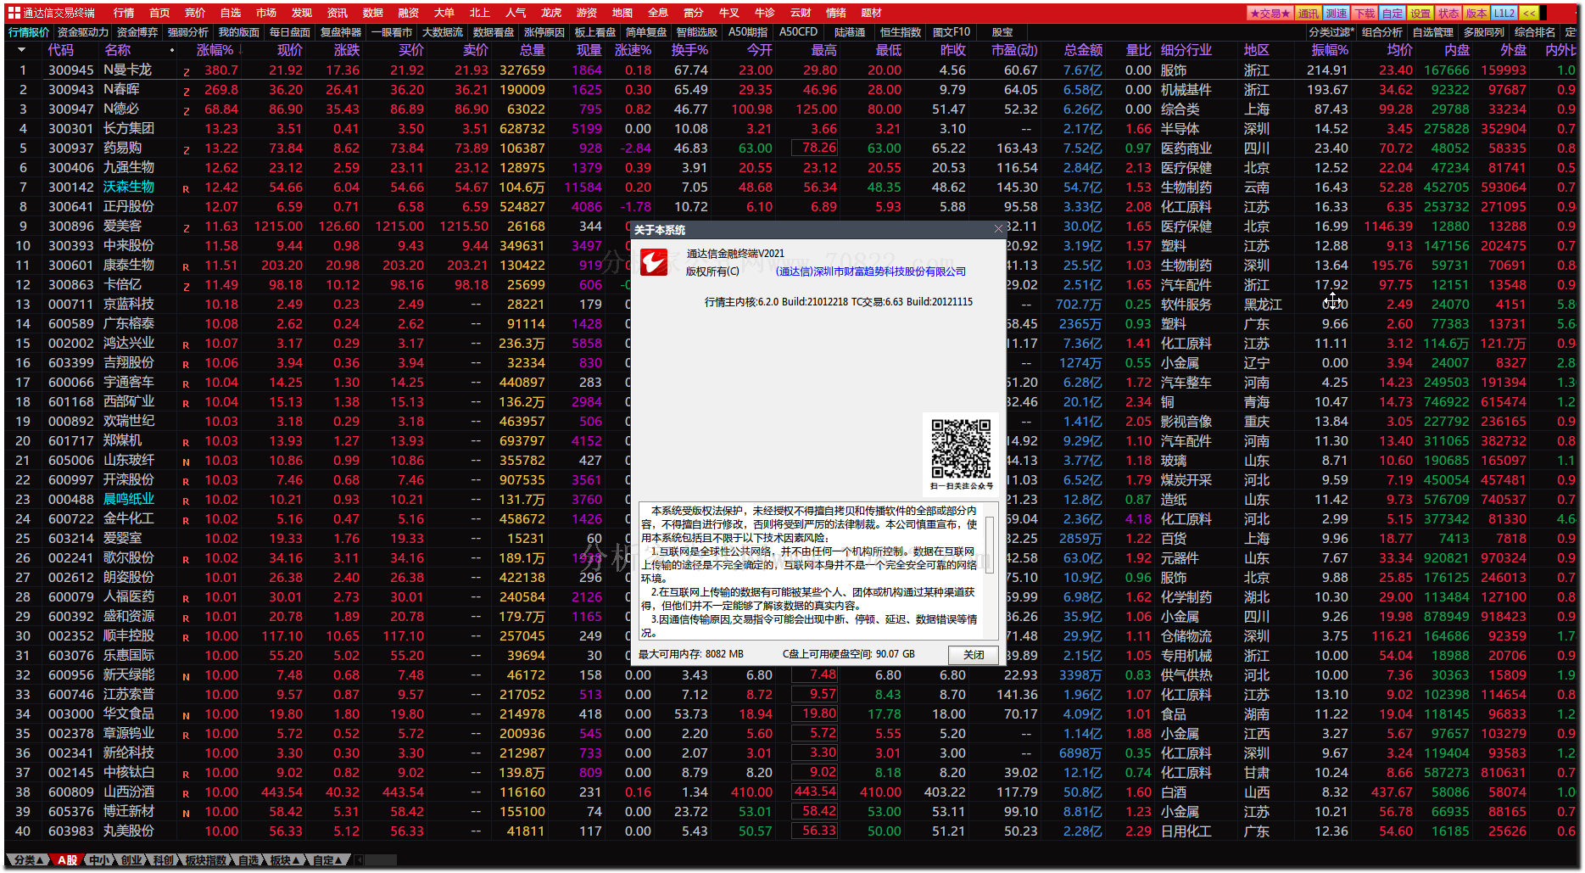Image resolution: width=1585 pixels, height=873 pixels.
Task: Select stock row 沃森生物
Action: click(x=792, y=187)
